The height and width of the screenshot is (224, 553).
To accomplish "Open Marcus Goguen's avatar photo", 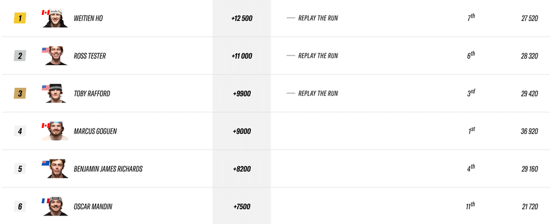I will click(55, 131).
